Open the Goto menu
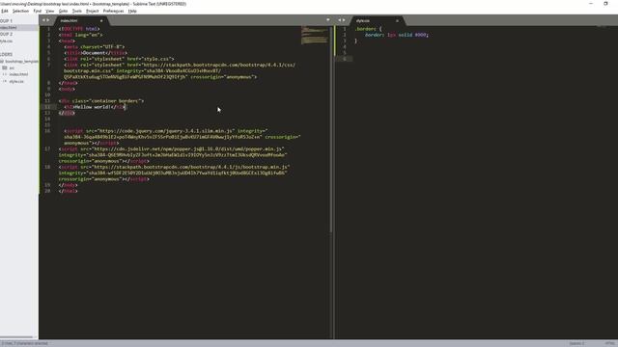The height and width of the screenshot is (347, 618). (x=63, y=11)
